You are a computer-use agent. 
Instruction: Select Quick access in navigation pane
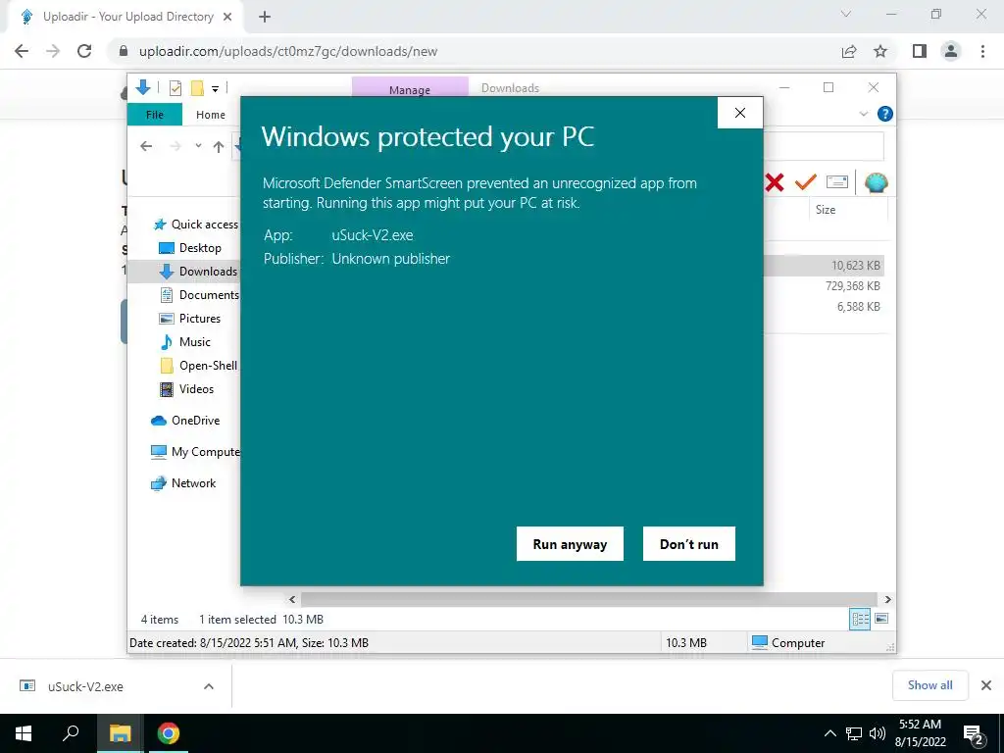196,225
